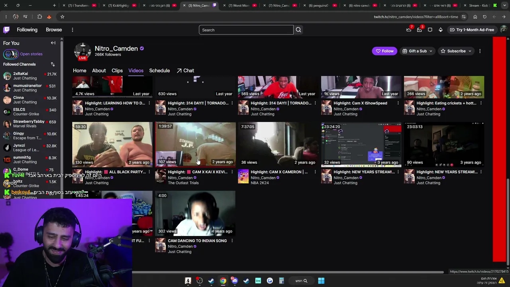Open channel options beside the Subscribe button
Viewport: 510px width, 287px height.
tap(480, 51)
